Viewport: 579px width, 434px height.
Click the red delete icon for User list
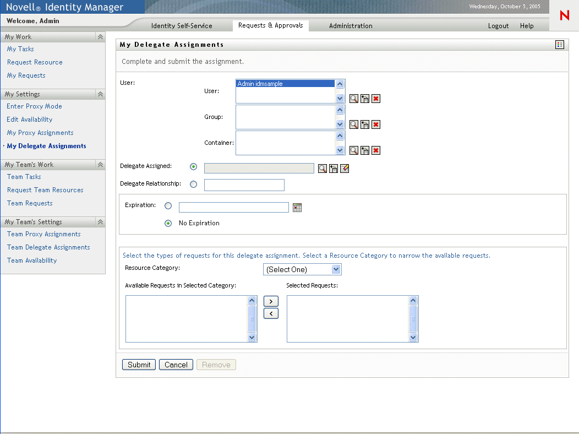[376, 99]
